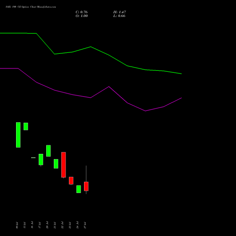Click the high value H: 1.47
The image size is (236, 236).
pos(119,12)
